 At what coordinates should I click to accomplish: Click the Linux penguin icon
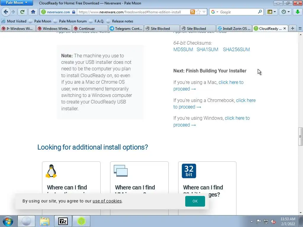pyautogui.click(x=51, y=171)
